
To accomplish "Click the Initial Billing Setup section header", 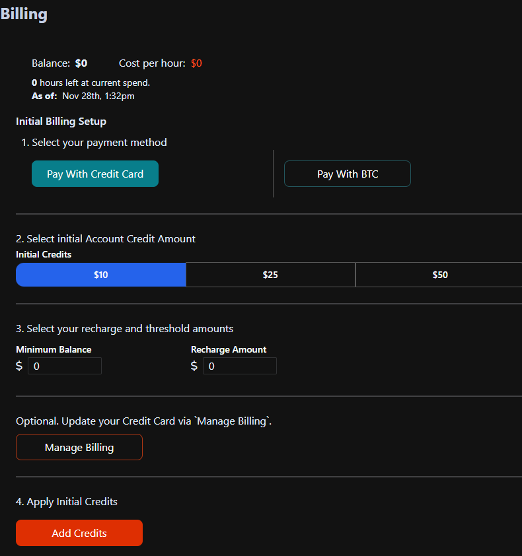I will [61, 121].
